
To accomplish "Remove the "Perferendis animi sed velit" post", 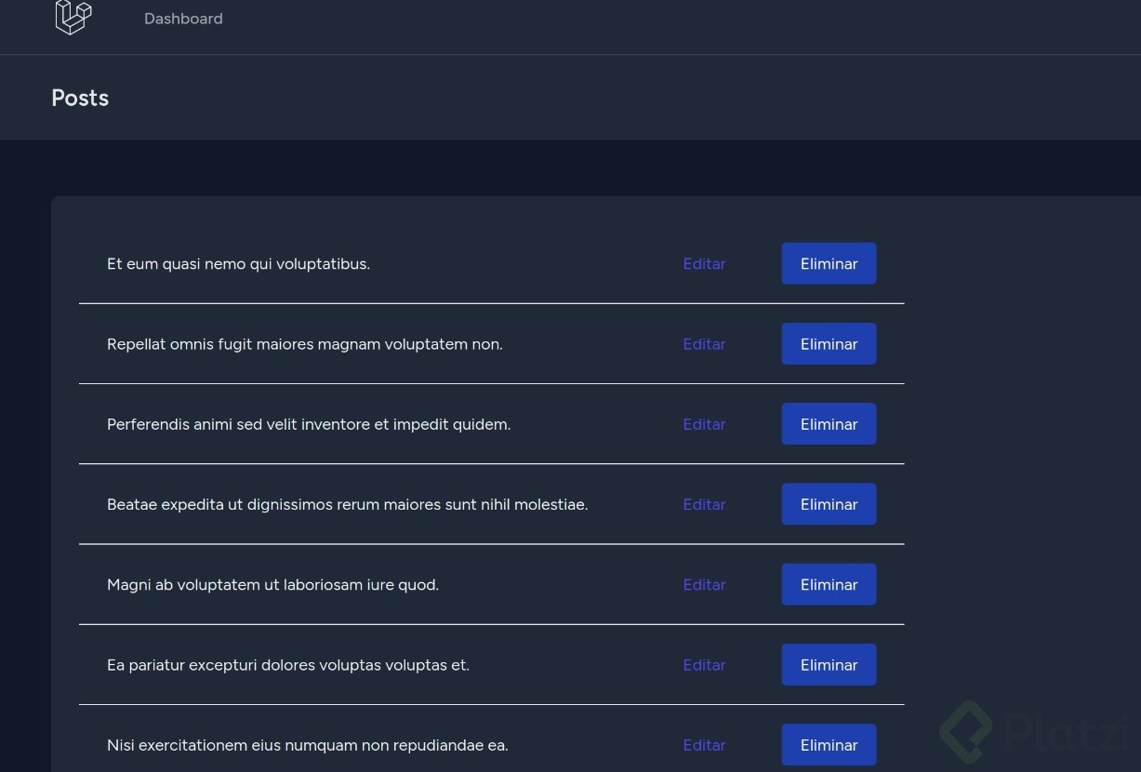I will [829, 424].
